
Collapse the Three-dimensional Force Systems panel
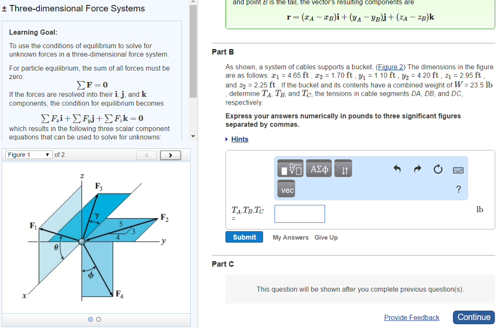(4, 8)
